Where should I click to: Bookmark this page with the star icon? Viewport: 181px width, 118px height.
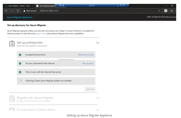click(x=159, y=11)
